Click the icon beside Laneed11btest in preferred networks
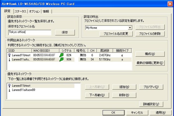The height and width of the screenshot is (116, 174). (x=10, y=86)
